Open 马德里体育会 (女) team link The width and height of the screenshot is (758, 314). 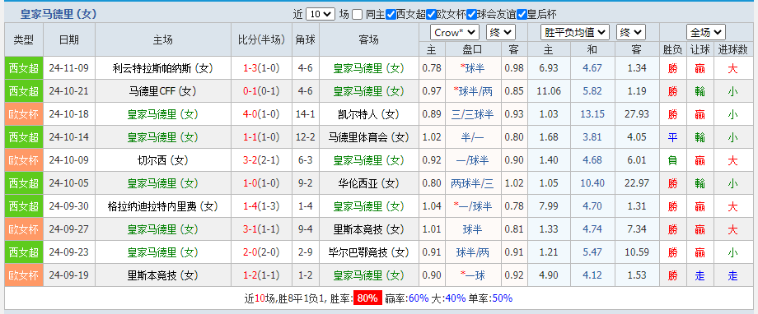click(369, 137)
